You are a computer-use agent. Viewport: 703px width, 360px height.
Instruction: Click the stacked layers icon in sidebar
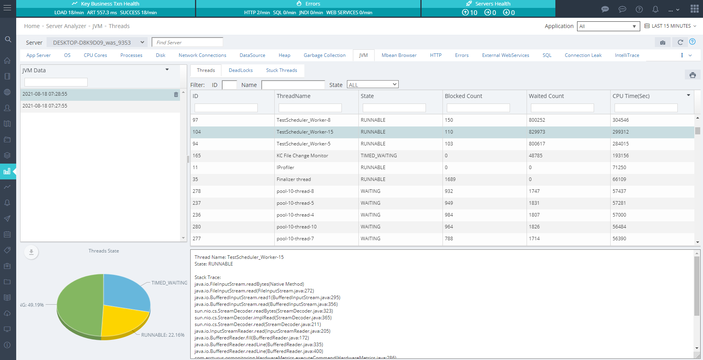click(x=7, y=155)
